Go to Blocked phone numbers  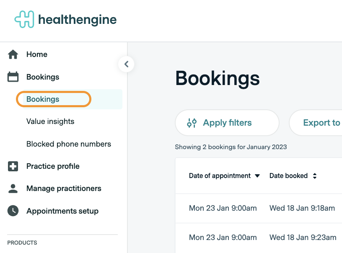click(x=69, y=144)
